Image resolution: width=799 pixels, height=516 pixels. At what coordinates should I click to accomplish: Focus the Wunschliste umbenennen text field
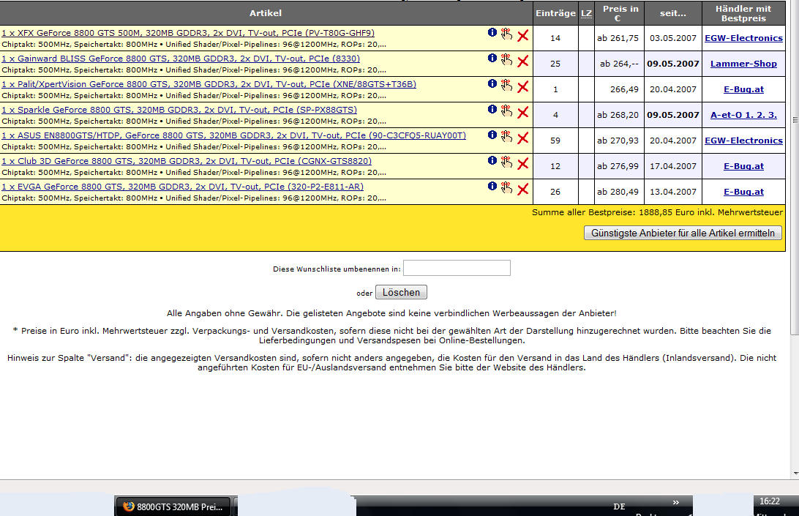pyautogui.click(x=457, y=268)
